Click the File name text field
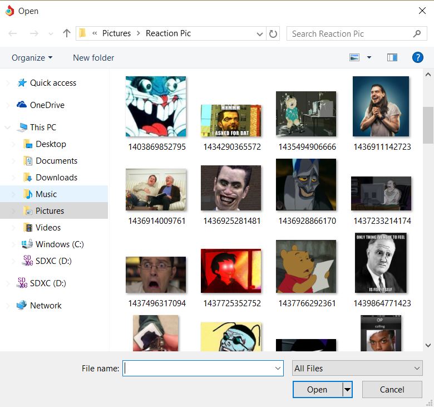This screenshot has height=407, width=434. 199,368
